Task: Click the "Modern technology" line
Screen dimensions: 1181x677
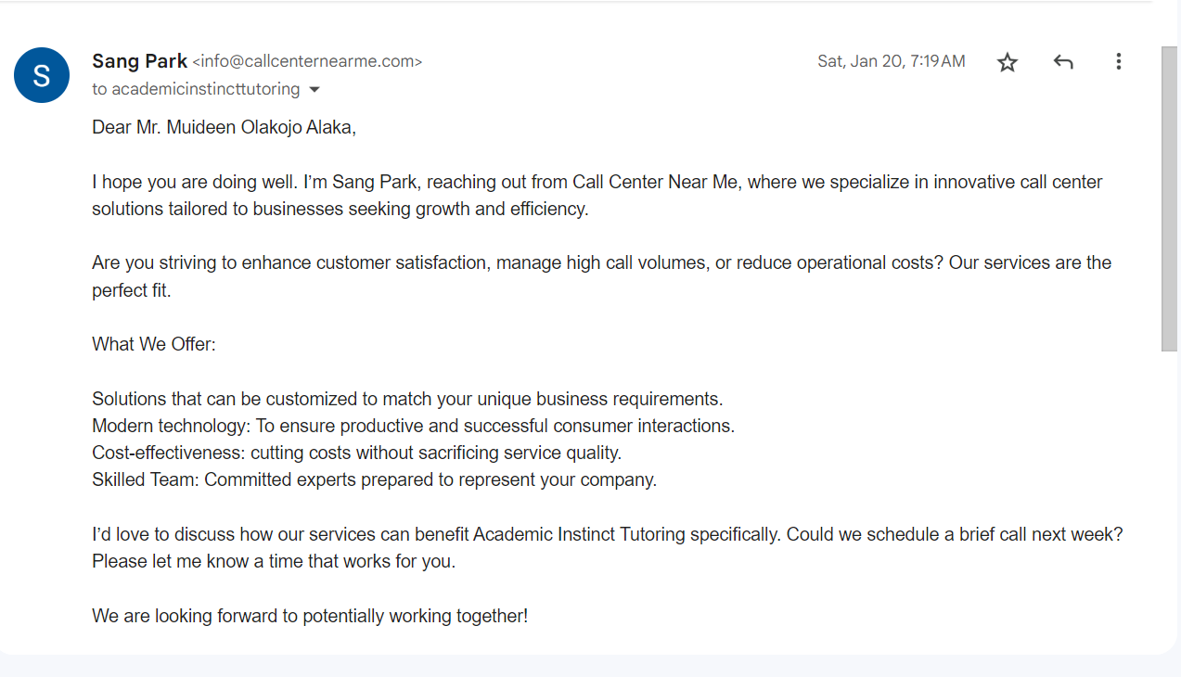Action: pos(413,426)
